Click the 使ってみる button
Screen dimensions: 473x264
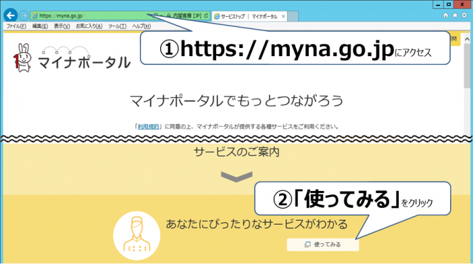(323, 244)
